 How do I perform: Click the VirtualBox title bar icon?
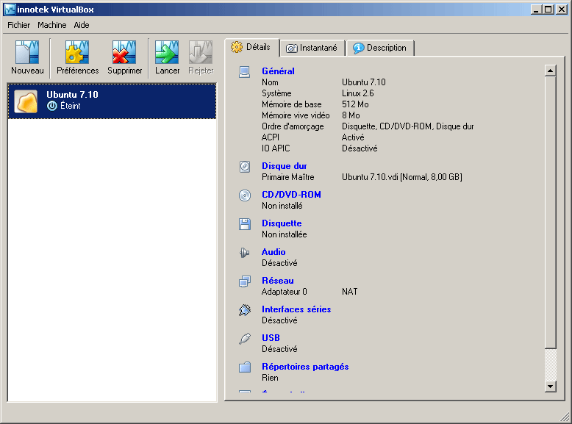pyautogui.click(x=10, y=10)
